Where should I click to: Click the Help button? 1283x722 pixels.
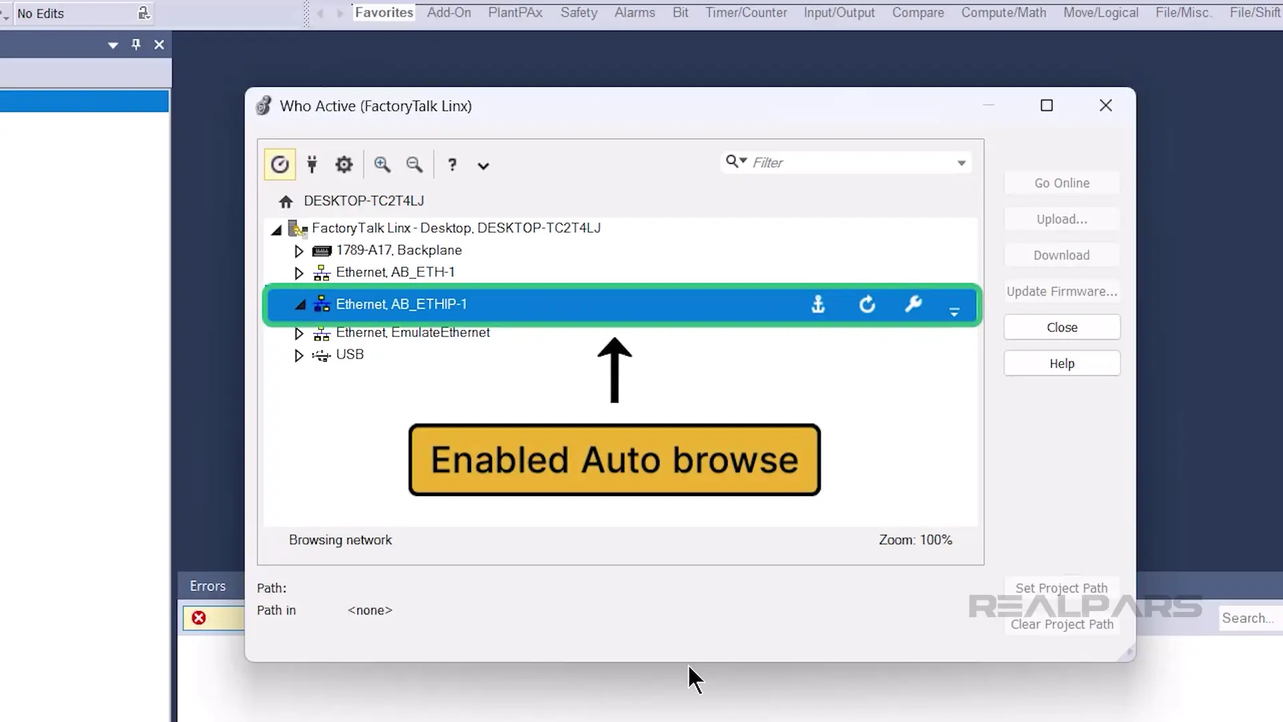[1062, 364]
